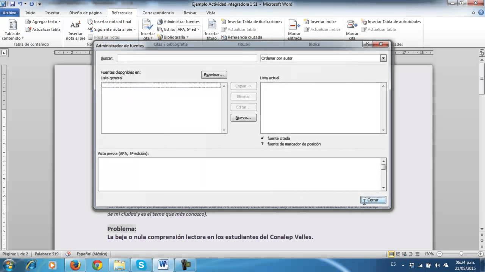Click down arrow of Lista general scrollbar
Screen dimensions: 485x272
click(x=224, y=130)
